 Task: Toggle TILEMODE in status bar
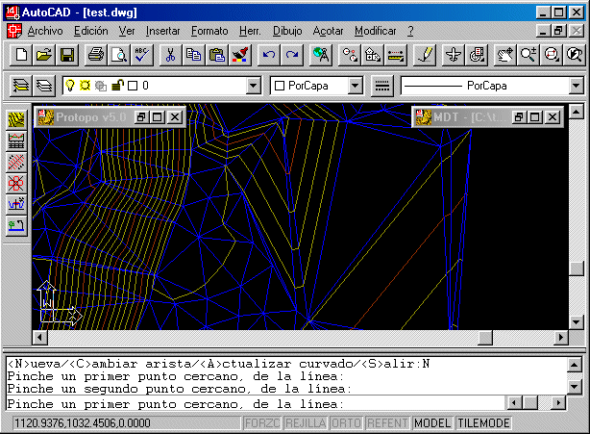[x=483, y=423]
